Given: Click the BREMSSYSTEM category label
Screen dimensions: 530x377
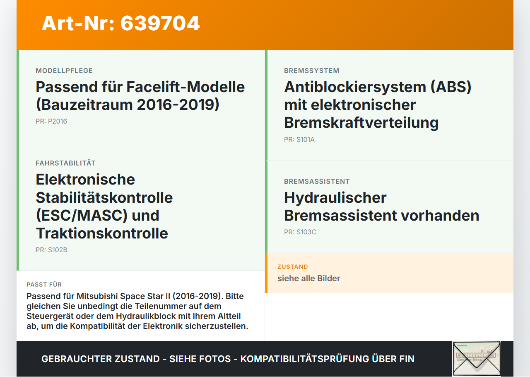Looking at the screenshot, I should 312,71.
